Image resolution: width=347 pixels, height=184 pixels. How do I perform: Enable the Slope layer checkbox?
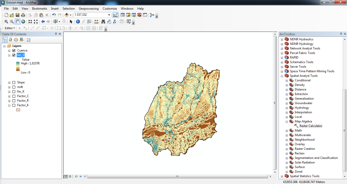14,82
